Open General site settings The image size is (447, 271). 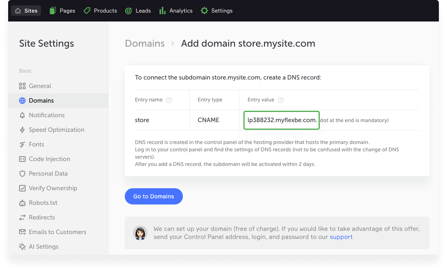tap(40, 86)
